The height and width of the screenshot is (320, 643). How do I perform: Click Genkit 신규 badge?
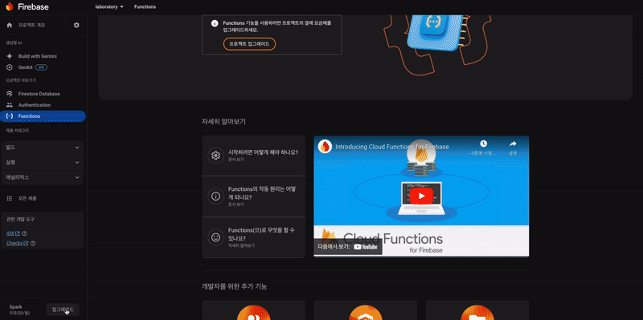[41, 67]
